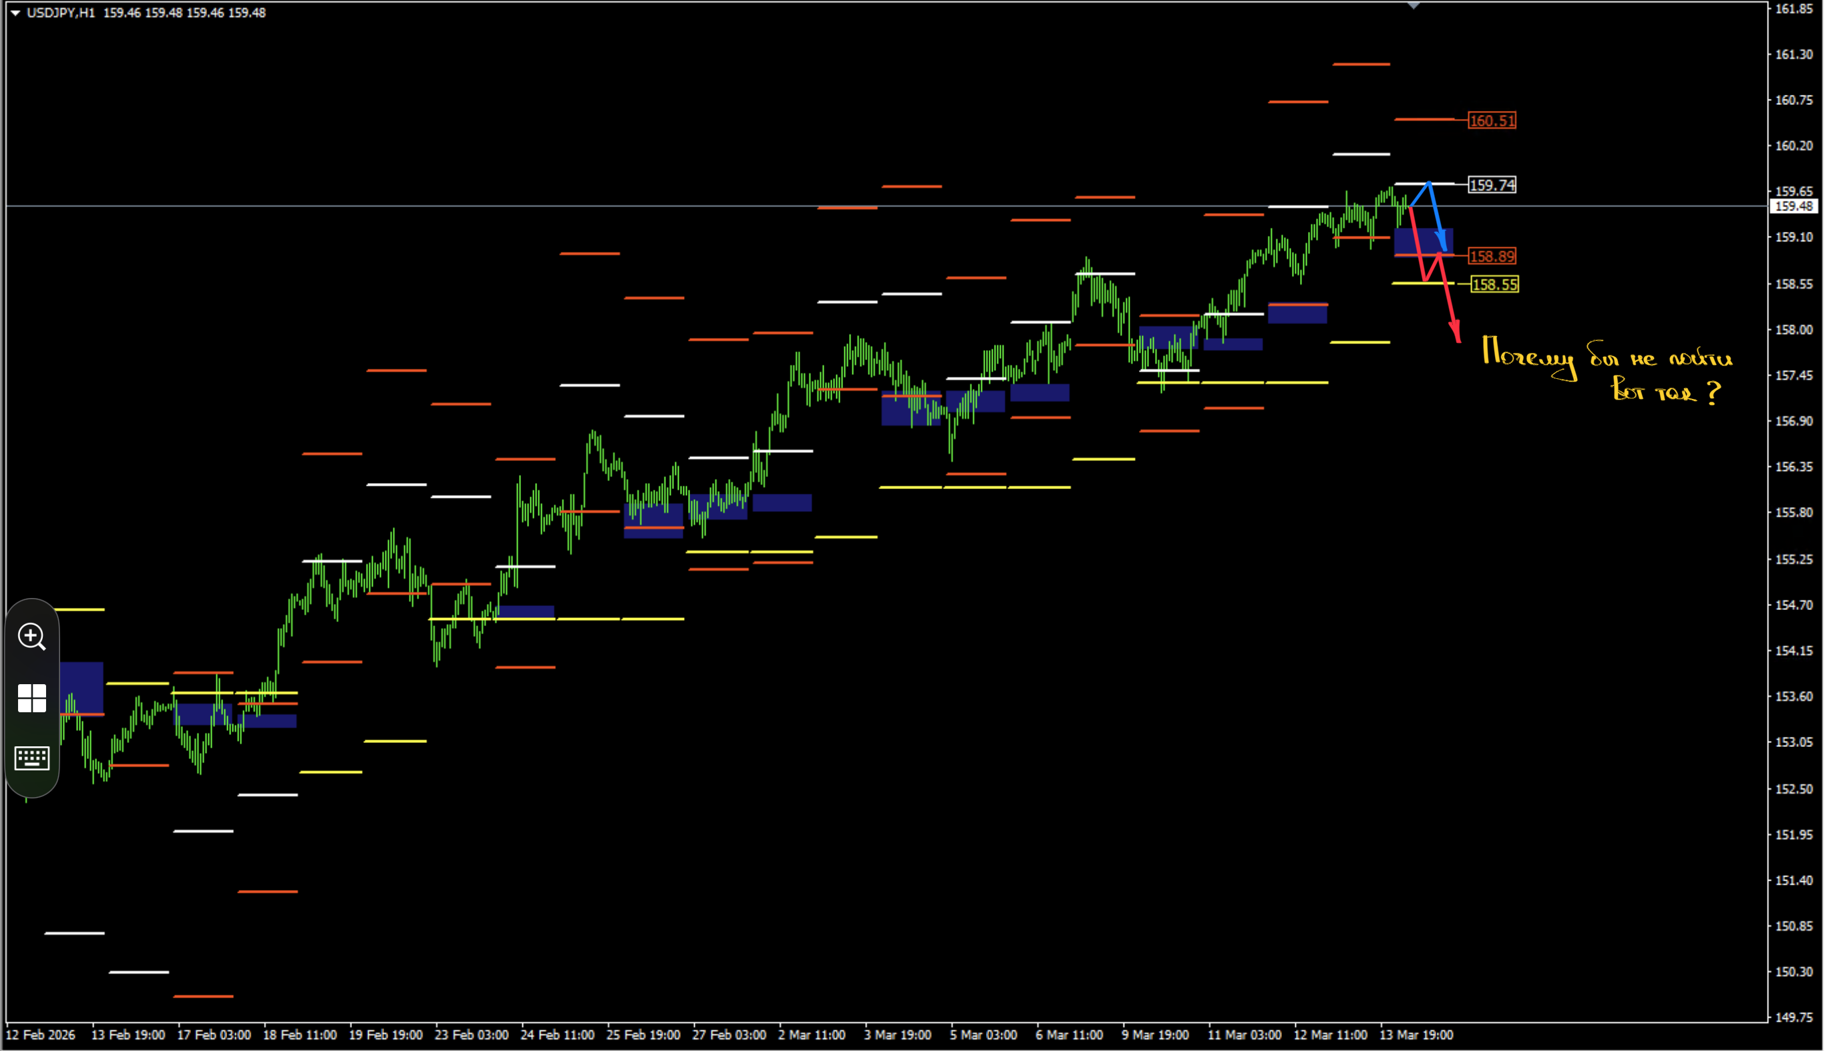Click the magnifier zoom-in icon
Viewport: 1825px width, 1051px height.
tap(32, 637)
